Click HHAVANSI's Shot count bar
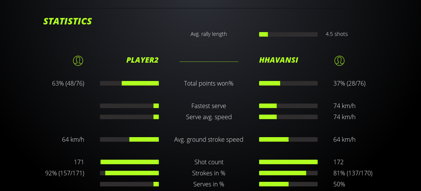 pos(288,162)
